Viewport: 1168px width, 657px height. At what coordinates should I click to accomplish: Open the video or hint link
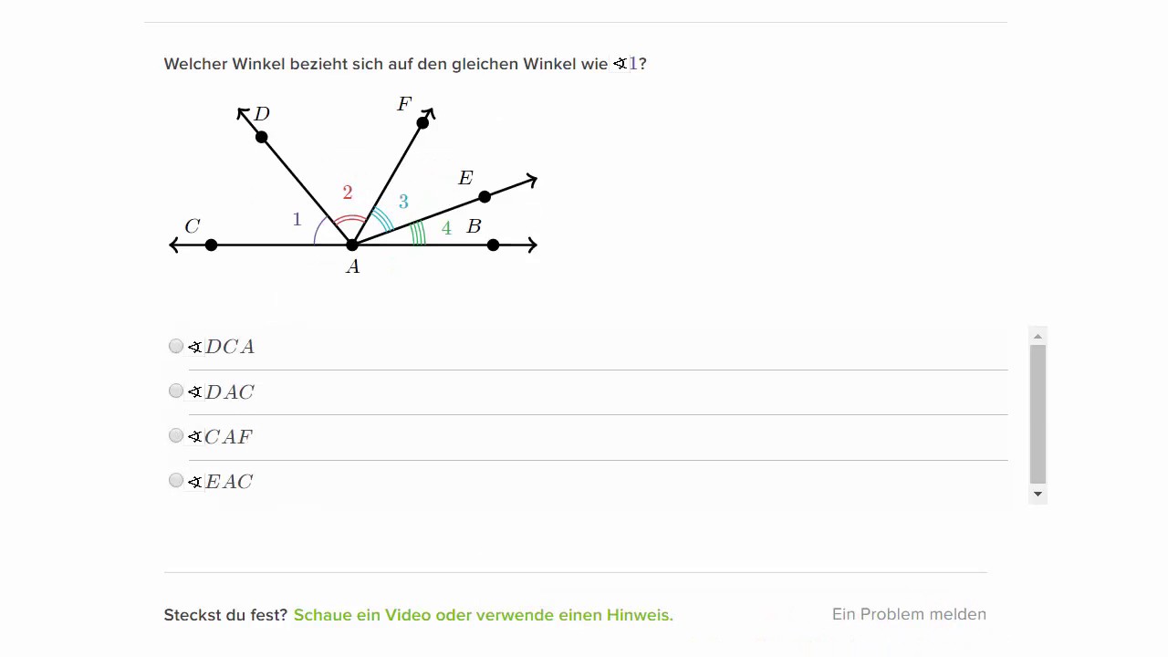click(x=483, y=615)
